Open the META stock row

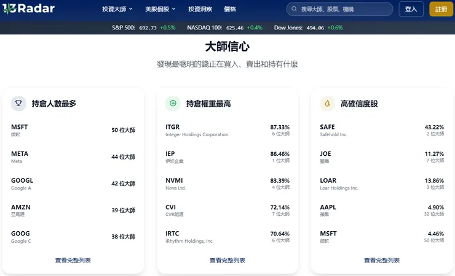(73, 157)
